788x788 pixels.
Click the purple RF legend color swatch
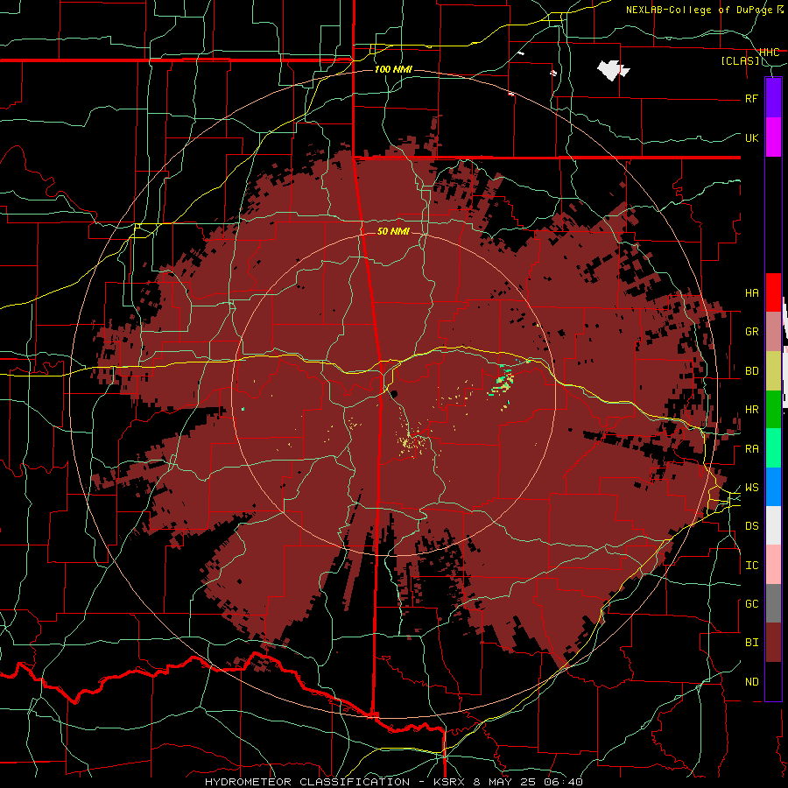tap(773, 98)
